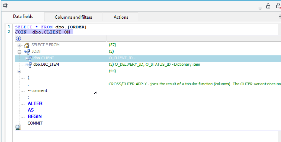Insert the "-- comment" suggestion
281x142 pixels.
point(37,91)
